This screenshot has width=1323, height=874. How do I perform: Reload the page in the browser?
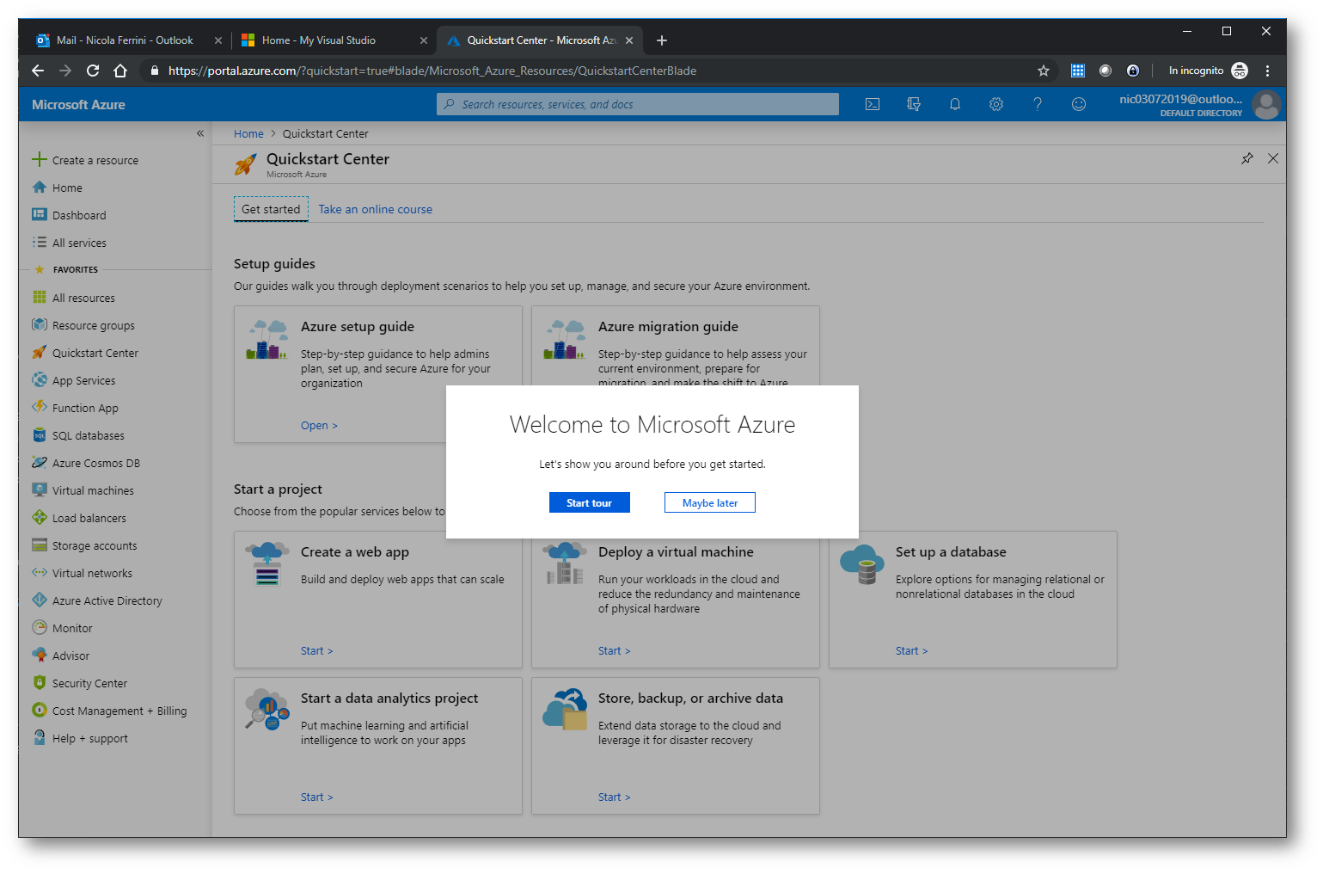pos(93,71)
